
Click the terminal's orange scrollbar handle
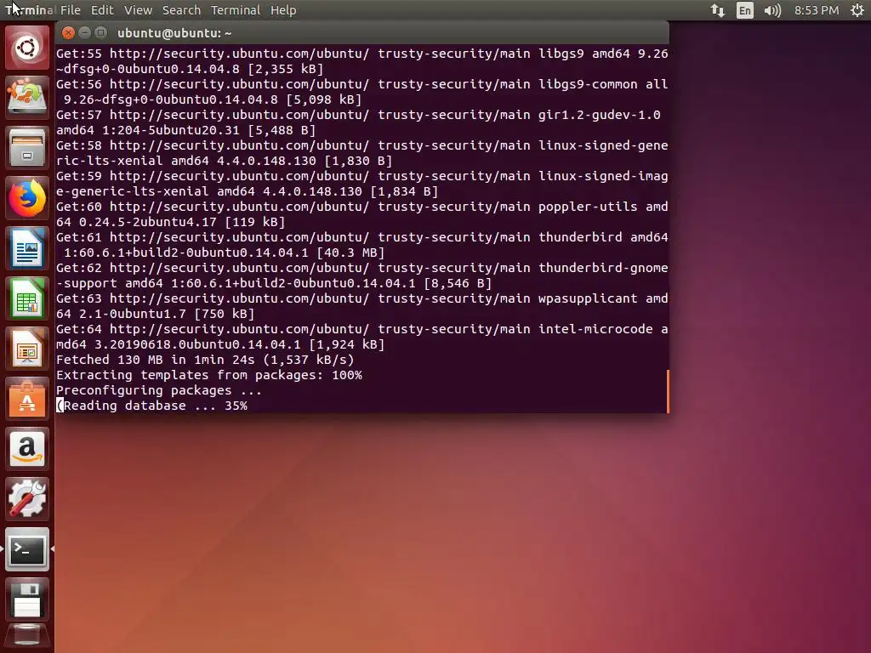click(668, 391)
